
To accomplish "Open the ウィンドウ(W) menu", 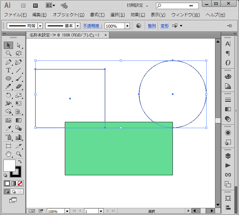I will pos(186,15).
